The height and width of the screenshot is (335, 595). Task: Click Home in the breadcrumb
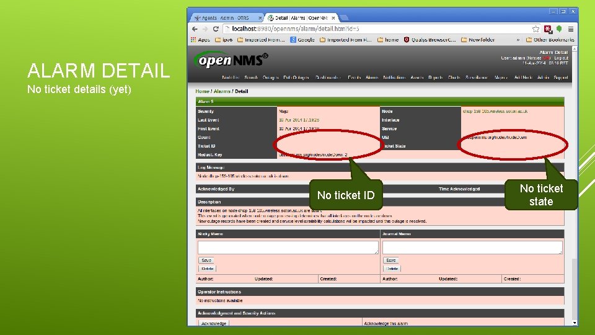202,91
